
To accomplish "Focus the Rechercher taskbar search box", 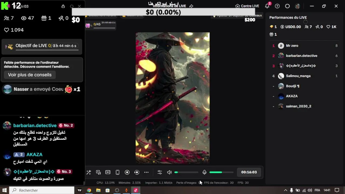I will [42, 190].
